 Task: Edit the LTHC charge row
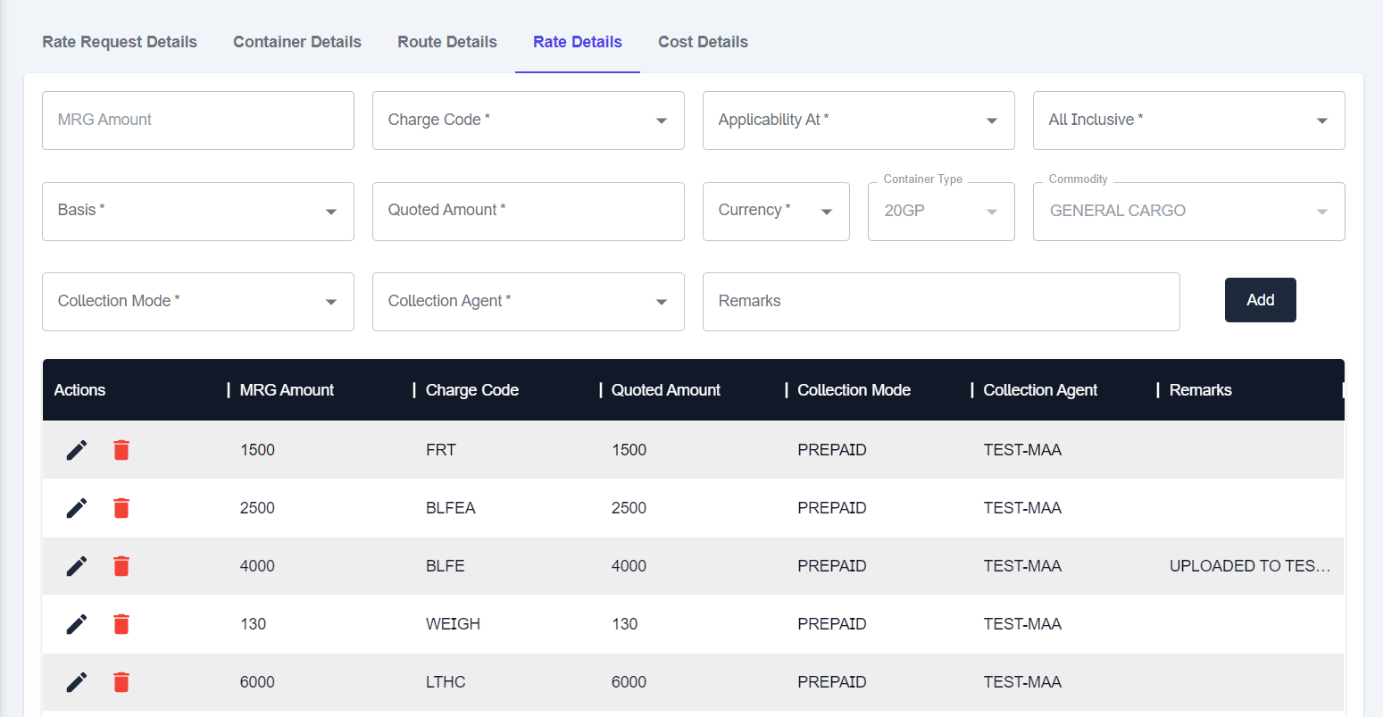(x=77, y=682)
